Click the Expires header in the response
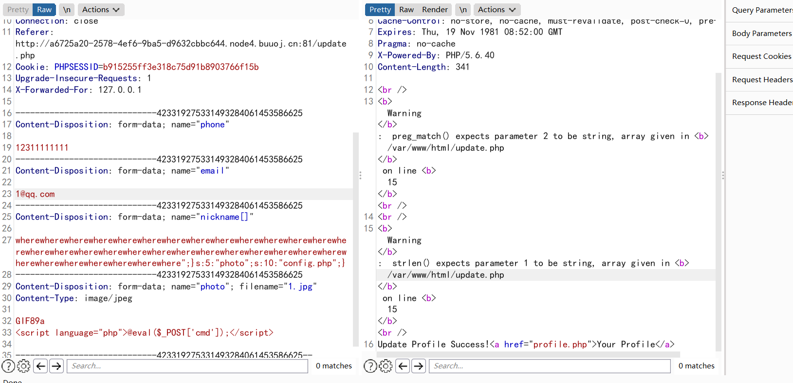This screenshot has width=793, height=383. 470,32
